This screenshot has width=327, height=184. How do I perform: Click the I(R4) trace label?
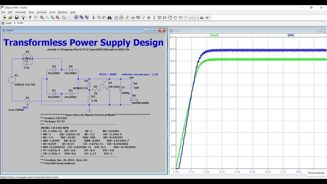point(291,35)
